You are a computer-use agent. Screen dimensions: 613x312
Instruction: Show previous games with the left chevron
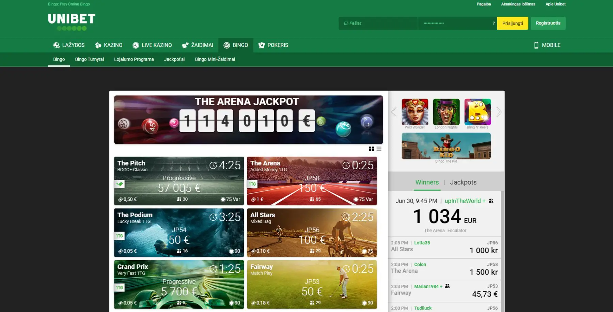pyautogui.click(x=394, y=112)
